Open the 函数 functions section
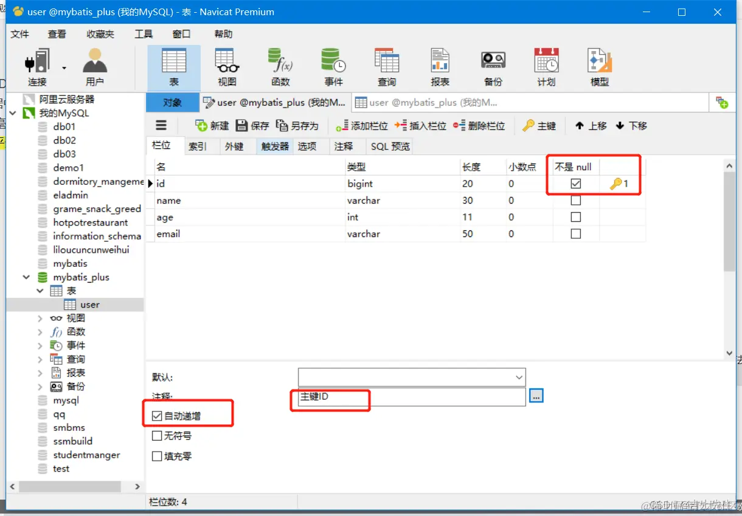742x516 pixels. click(x=280, y=67)
